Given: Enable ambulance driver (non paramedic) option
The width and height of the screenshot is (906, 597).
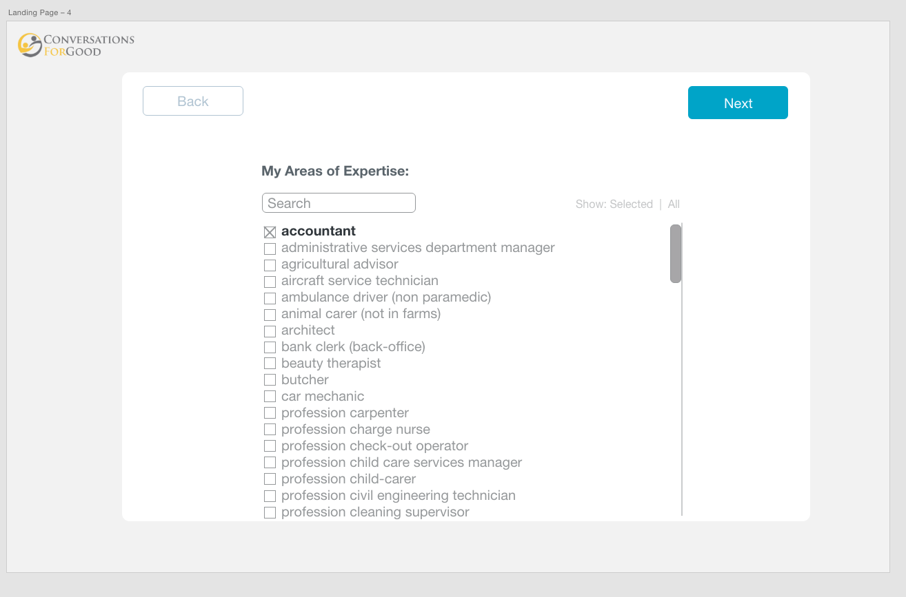Looking at the screenshot, I should tap(270, 298).
